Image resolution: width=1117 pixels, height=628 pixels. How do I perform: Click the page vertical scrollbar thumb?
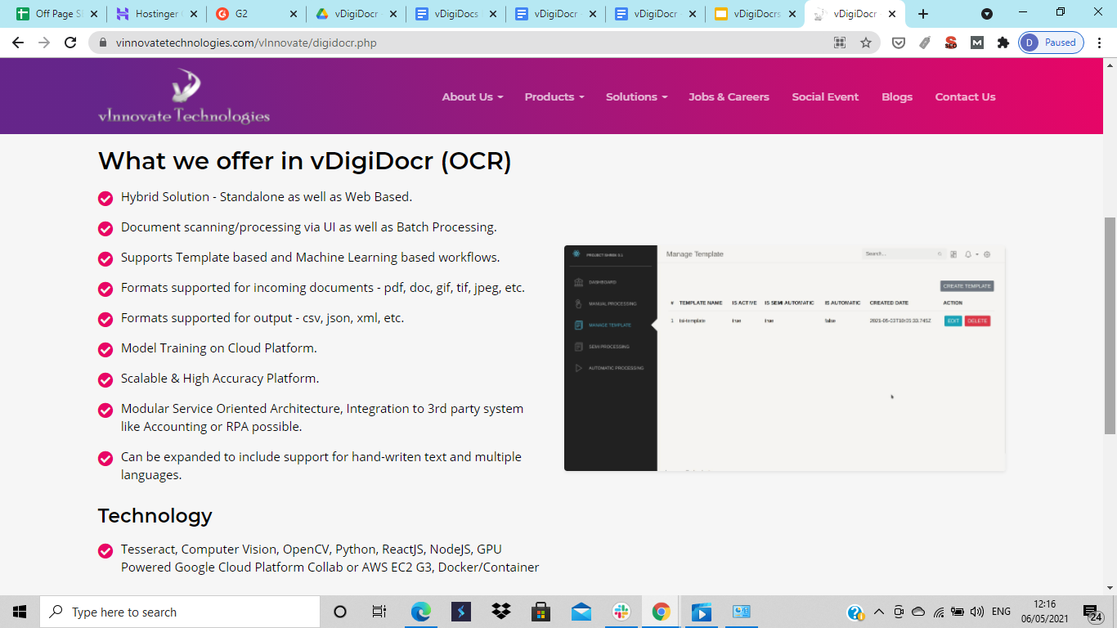[x=1110, y=325]
